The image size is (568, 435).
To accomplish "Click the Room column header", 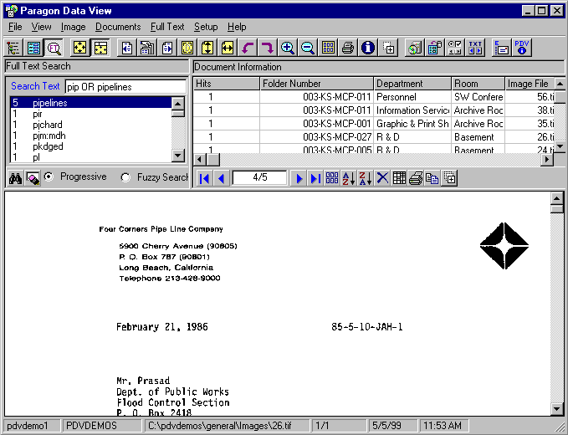I will 478,84.
